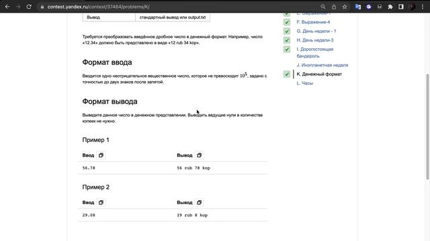Open the Chrome three-dot menu
The image size is (430, 241).
(x=423, y=7)
